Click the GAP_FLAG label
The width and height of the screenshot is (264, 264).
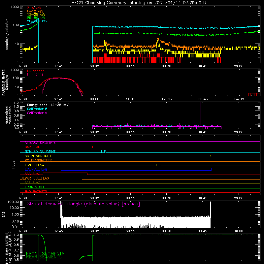(x=32, y=147)
